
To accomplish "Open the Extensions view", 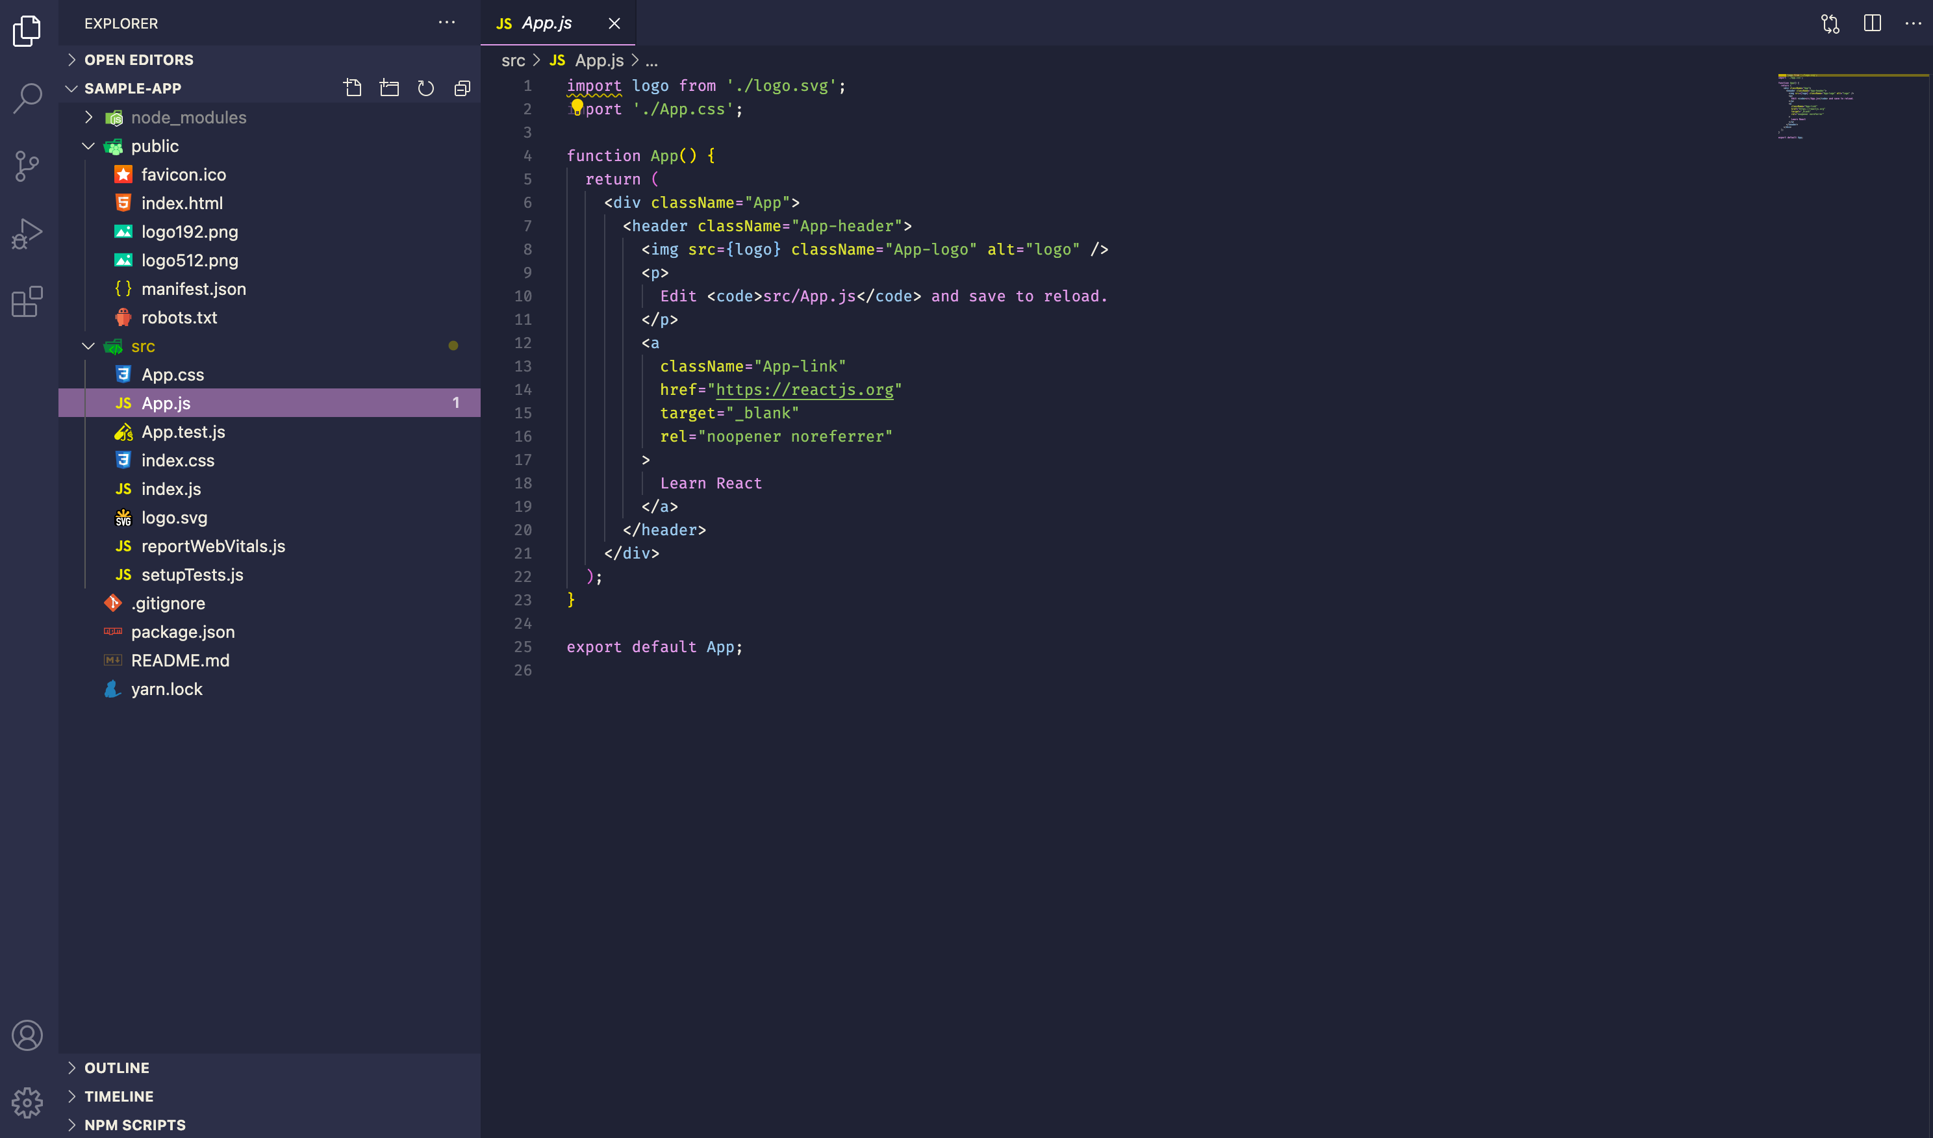I will 28,301.
